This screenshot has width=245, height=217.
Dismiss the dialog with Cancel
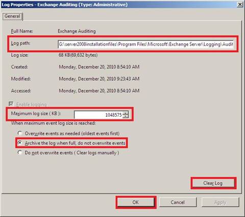click(x=178, y=202)
